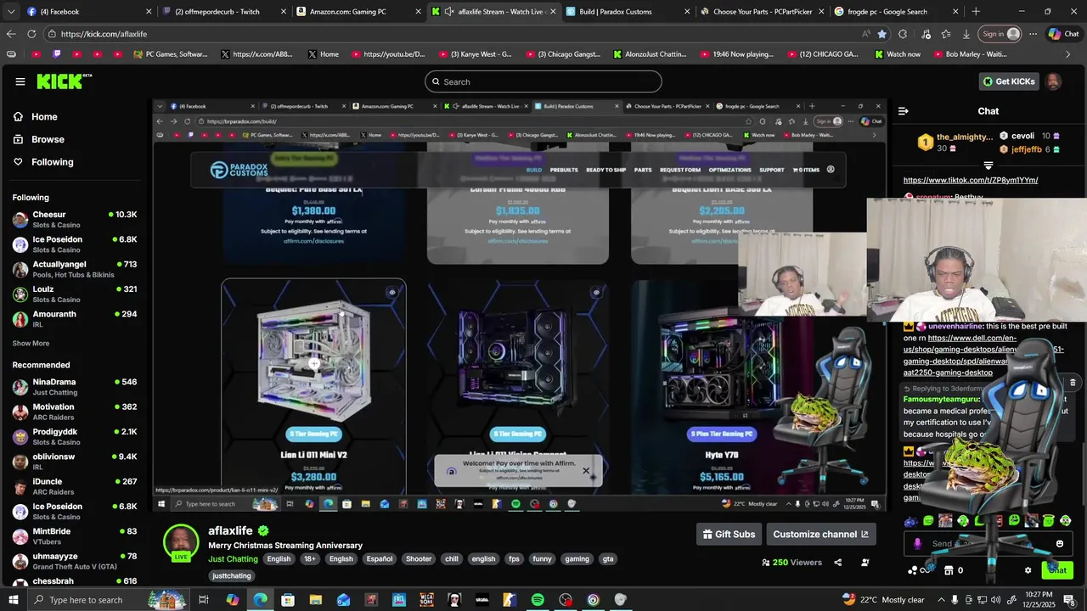Image resolution: width=1087 pixels, height=611 pixels.
Task: Switch to Build Paradox Customs tab
Action: [627, 12]
